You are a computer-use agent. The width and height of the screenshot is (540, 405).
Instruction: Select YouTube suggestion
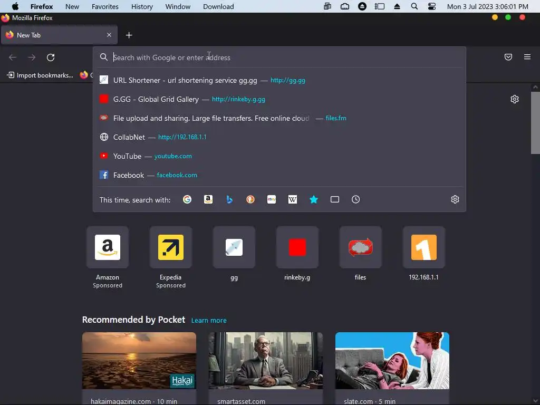[x=279, y=156]
